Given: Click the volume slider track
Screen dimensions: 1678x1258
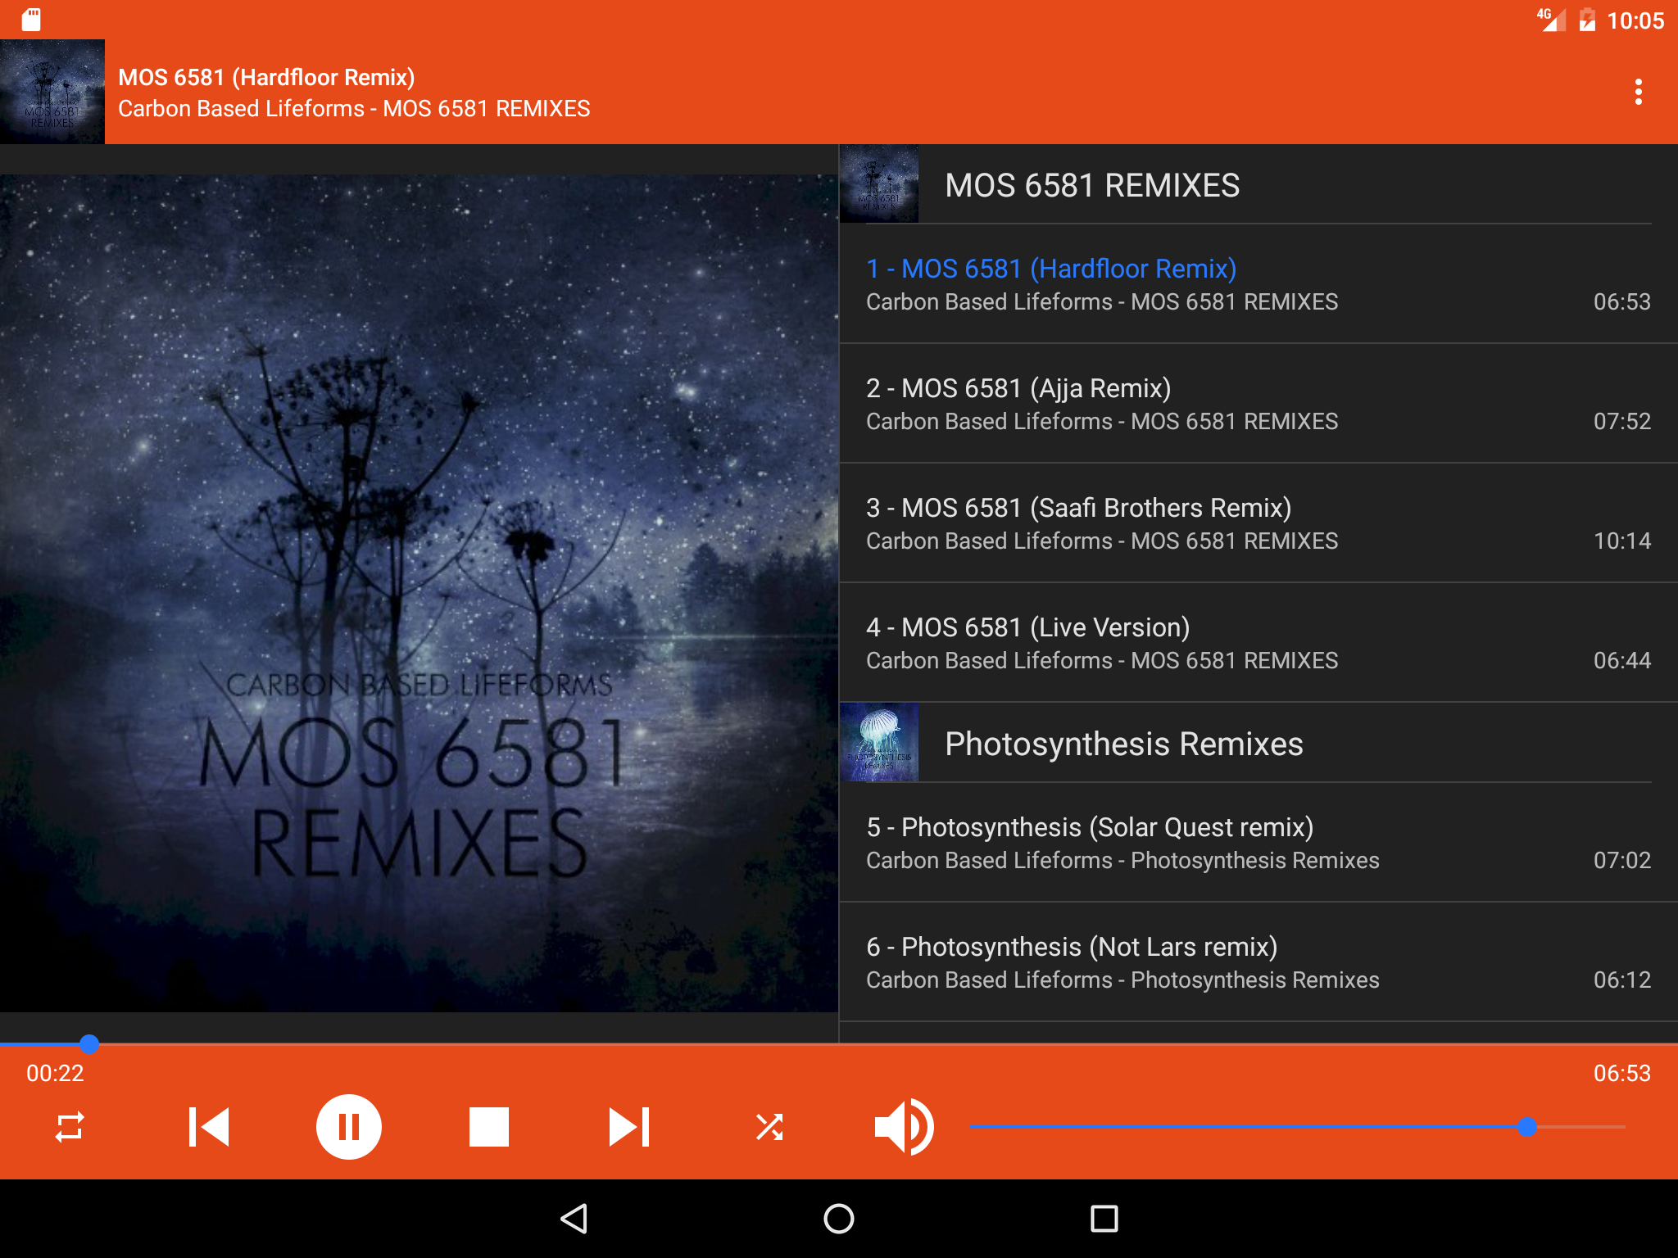Looking at the screenshot, I should 1229,1127.
